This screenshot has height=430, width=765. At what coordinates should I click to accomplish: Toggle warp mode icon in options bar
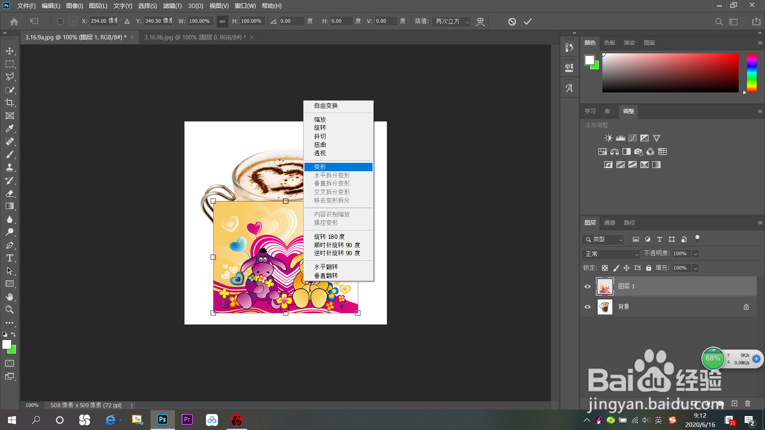coord(480,21)
